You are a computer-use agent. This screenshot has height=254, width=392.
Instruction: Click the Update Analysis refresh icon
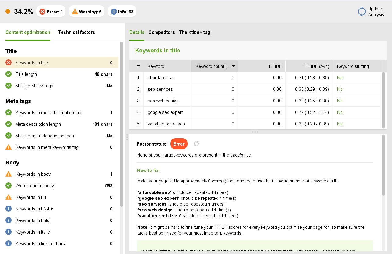362,11
